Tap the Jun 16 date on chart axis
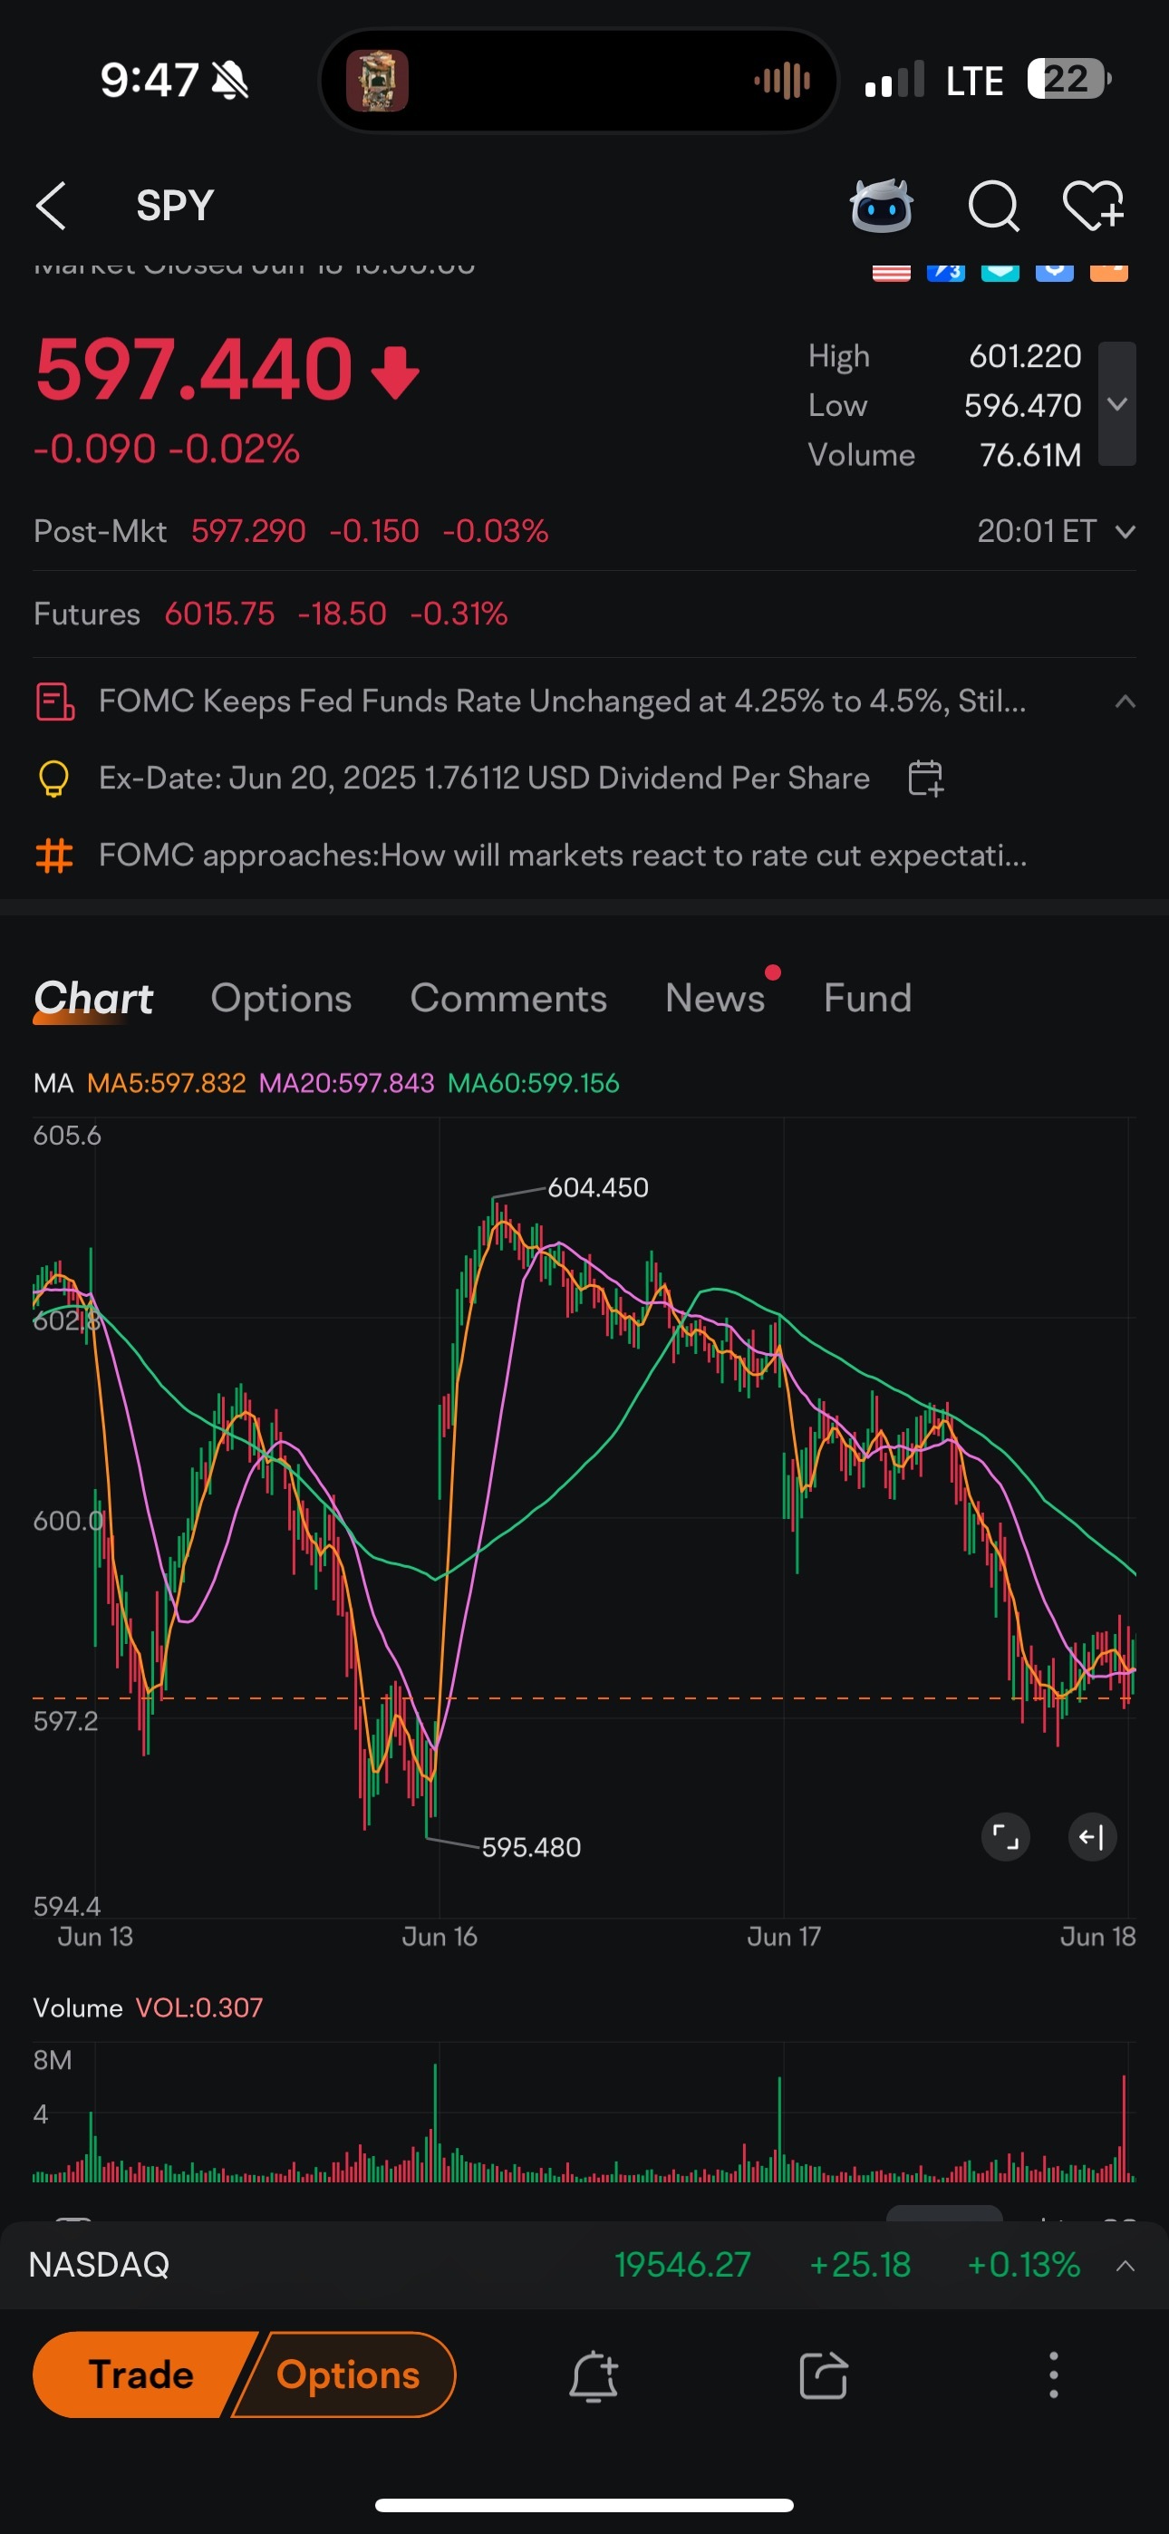 tap(439, 1937)
